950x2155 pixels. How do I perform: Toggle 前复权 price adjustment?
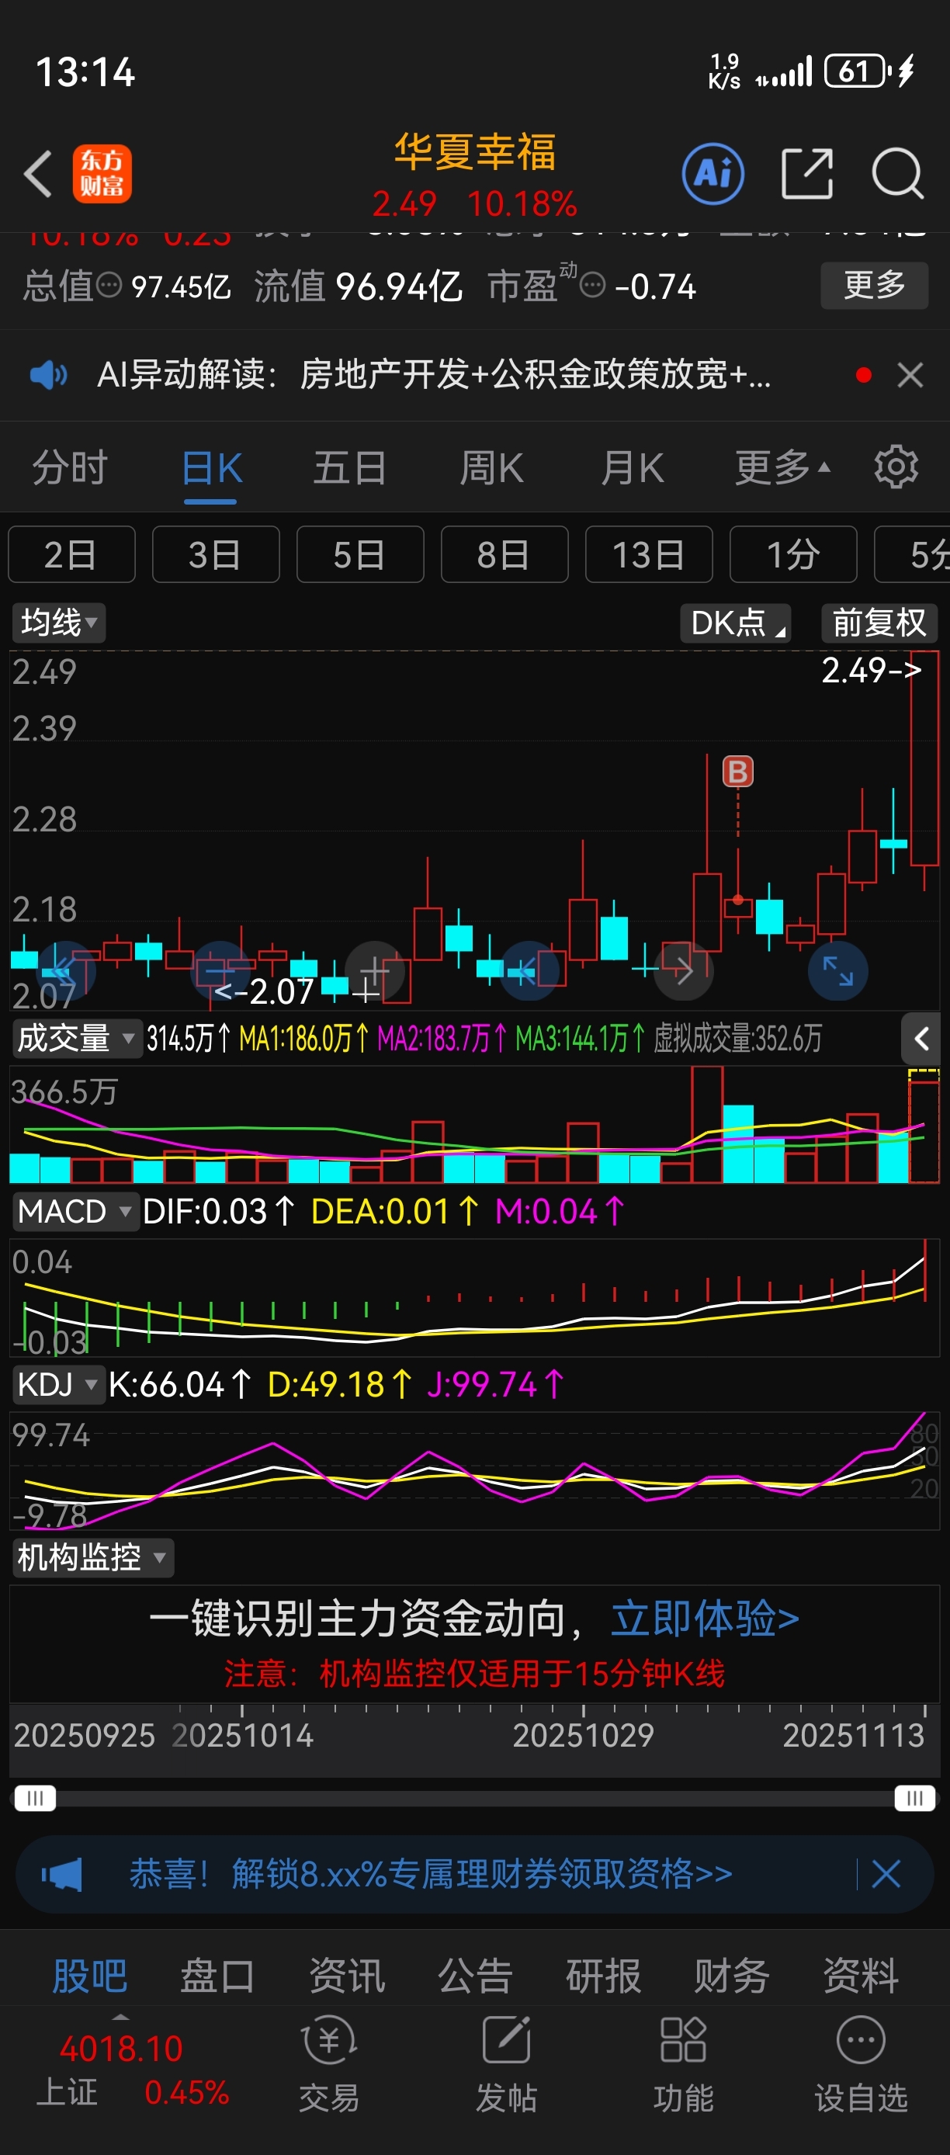point(879,623)
